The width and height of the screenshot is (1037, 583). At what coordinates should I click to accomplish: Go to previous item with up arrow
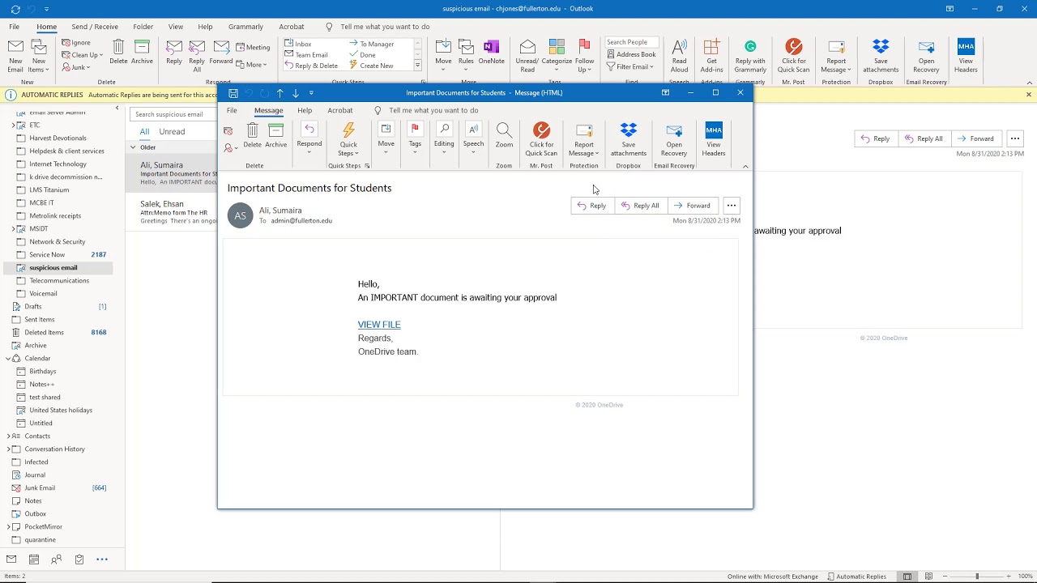click(280, 93)
